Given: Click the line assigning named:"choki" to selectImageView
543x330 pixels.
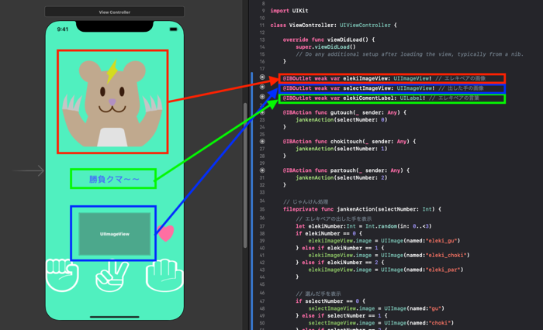Looking at the screenshot, I should coord(381,323).
